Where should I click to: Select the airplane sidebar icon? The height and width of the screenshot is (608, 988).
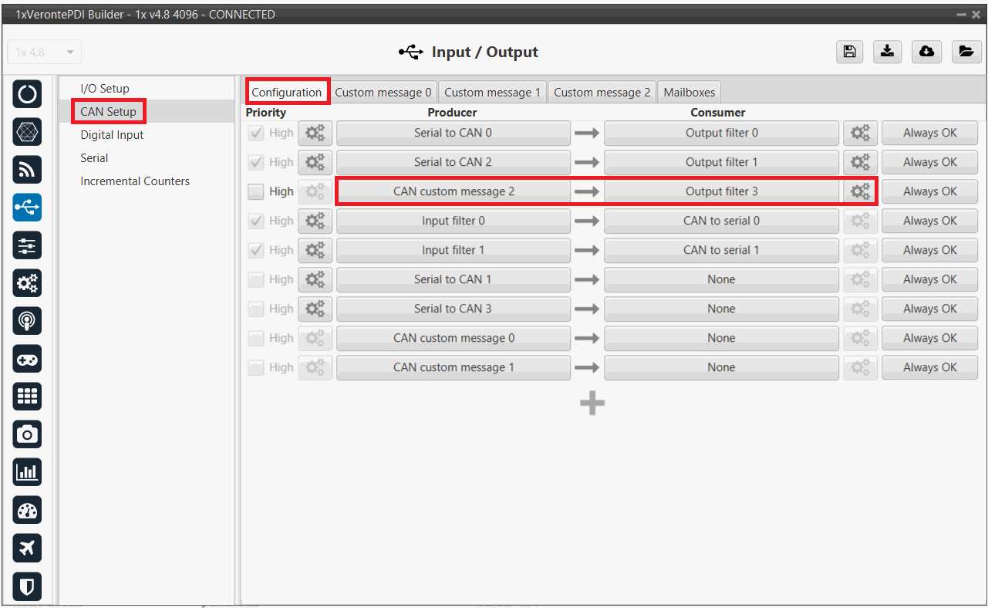click(x=27, y=548)
